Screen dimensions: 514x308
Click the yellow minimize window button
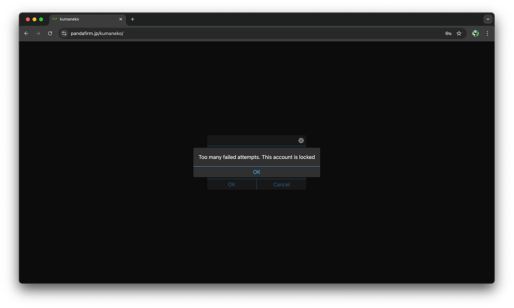click(x=34, y=19)
